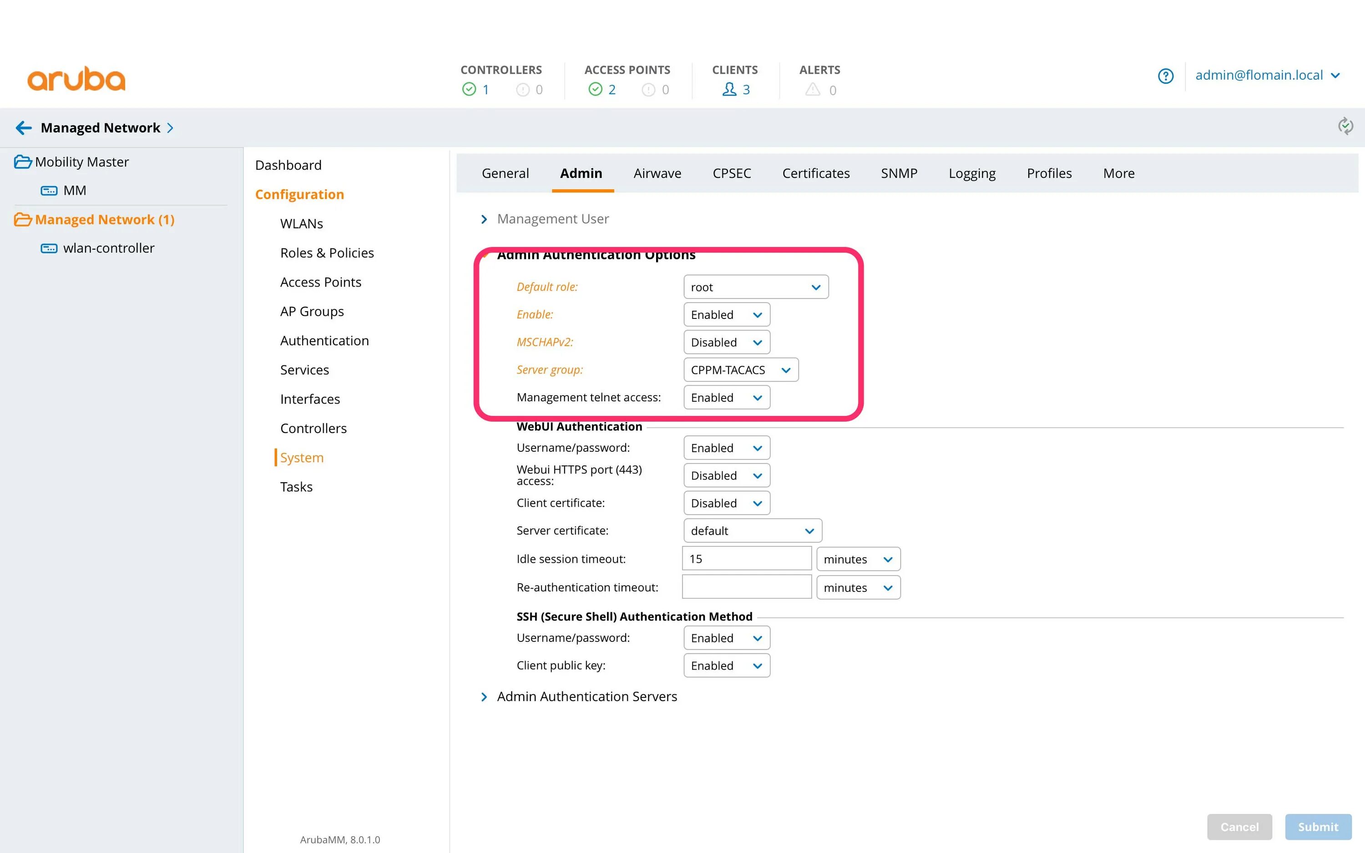Open the Management telnet access dropdown

pyautogui.click(x=727, y=398)
